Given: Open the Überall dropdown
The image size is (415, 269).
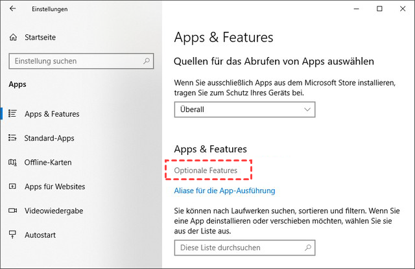Looking at the screenshot, I should (244, 110).
